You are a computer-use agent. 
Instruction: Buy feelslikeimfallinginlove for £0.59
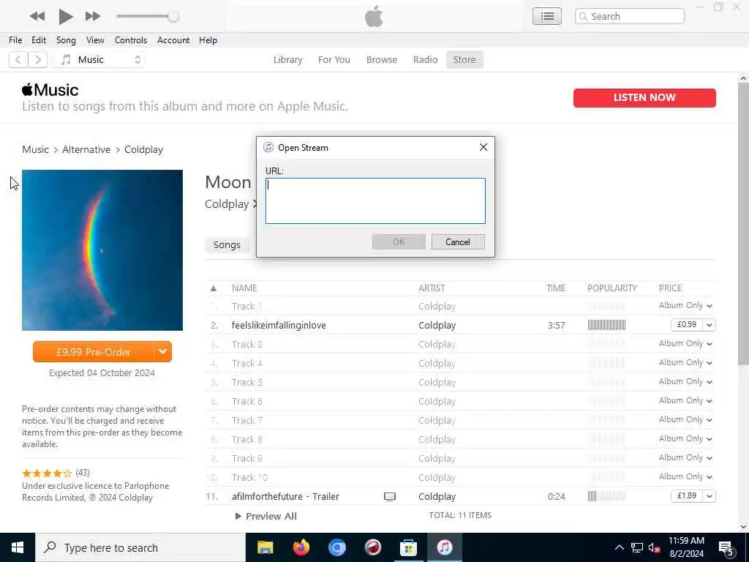686,324
